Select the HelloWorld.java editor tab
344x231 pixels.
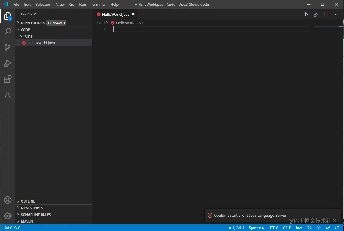tap(115, 14)
